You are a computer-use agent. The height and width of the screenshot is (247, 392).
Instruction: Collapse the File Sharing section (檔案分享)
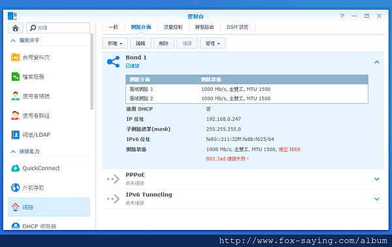tap(13, 41)
